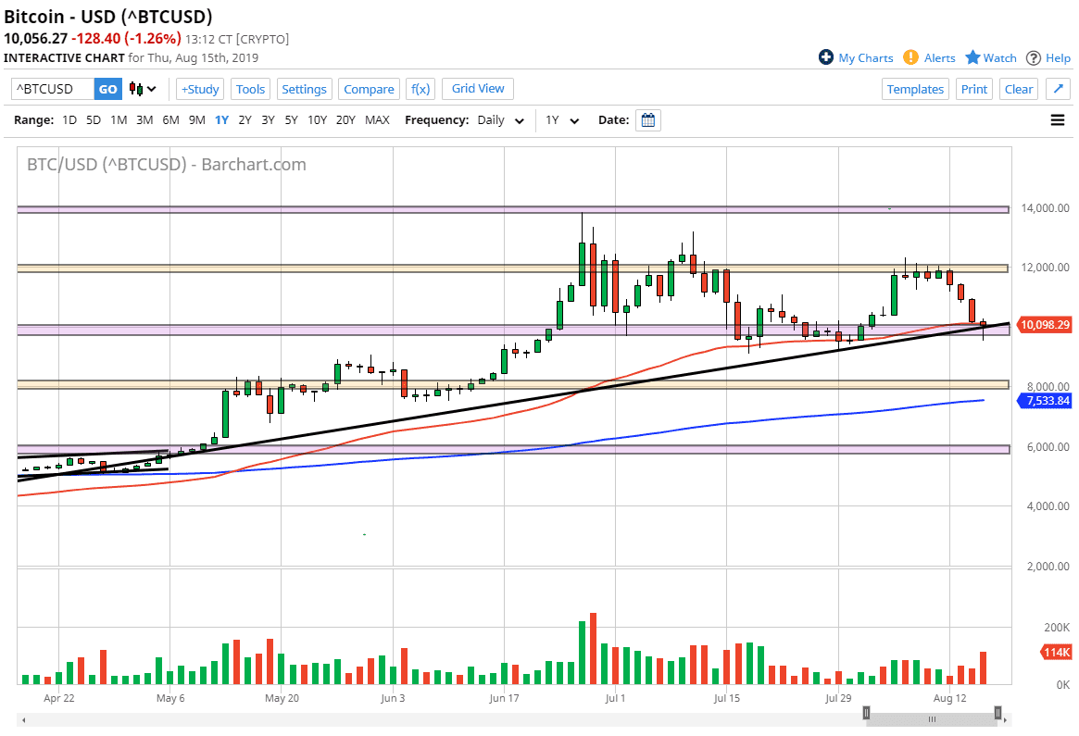Open Help via the question mark icon
Screen dimensions: 1079x736
[x=1035, y=57]
